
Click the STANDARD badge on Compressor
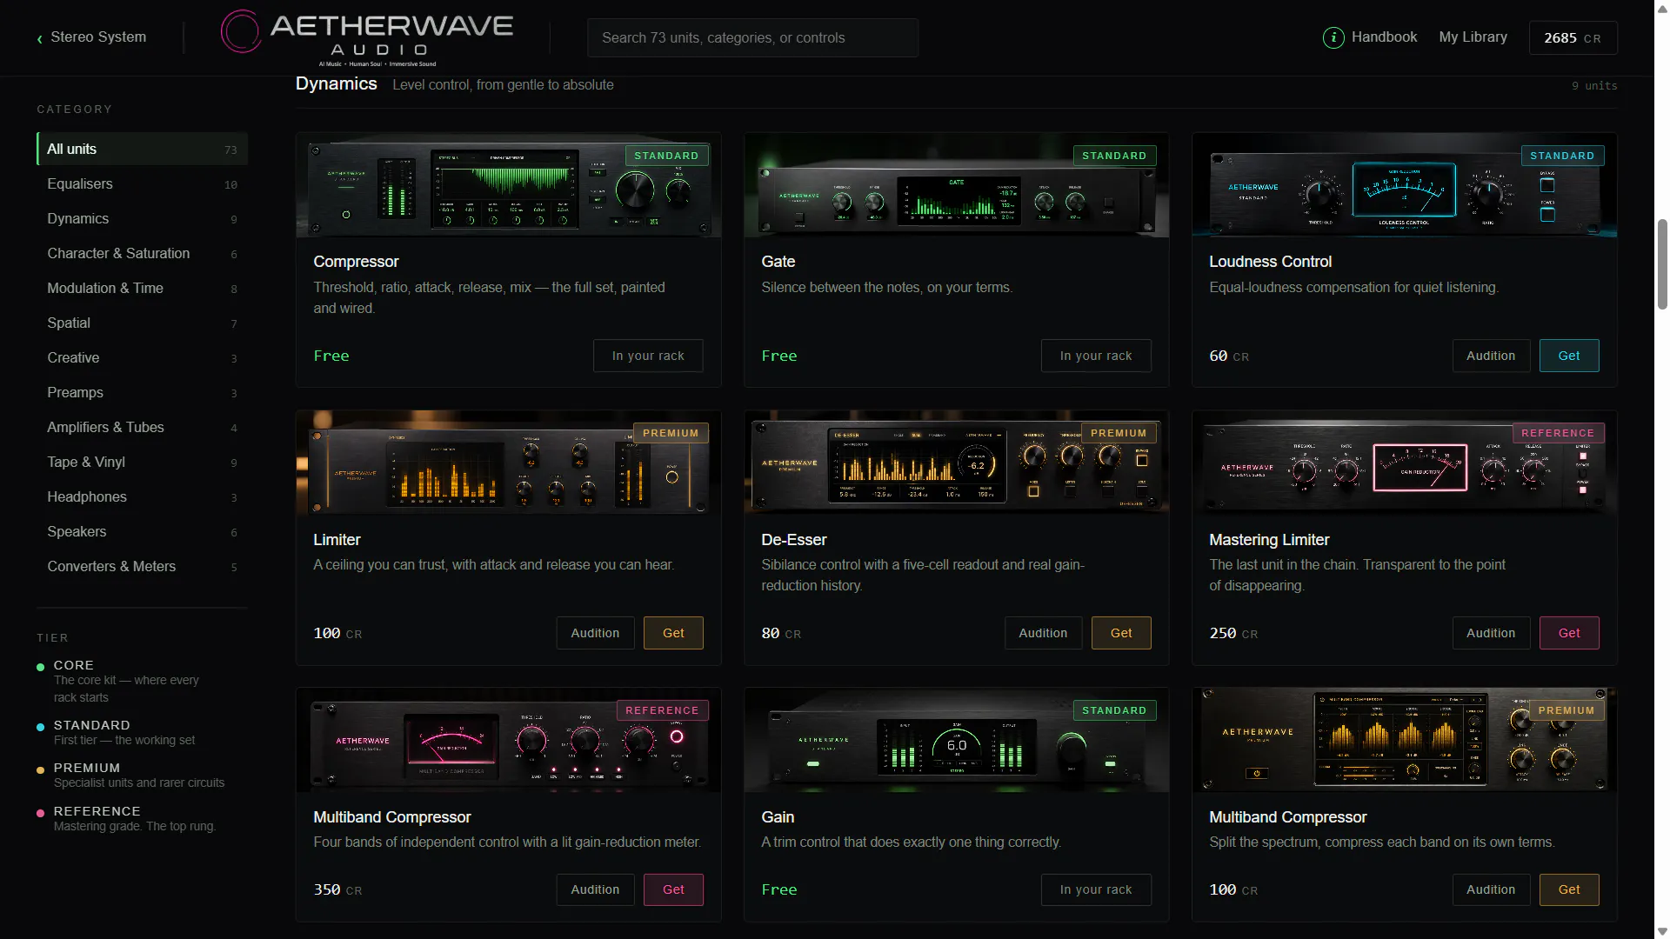point(666,156)
